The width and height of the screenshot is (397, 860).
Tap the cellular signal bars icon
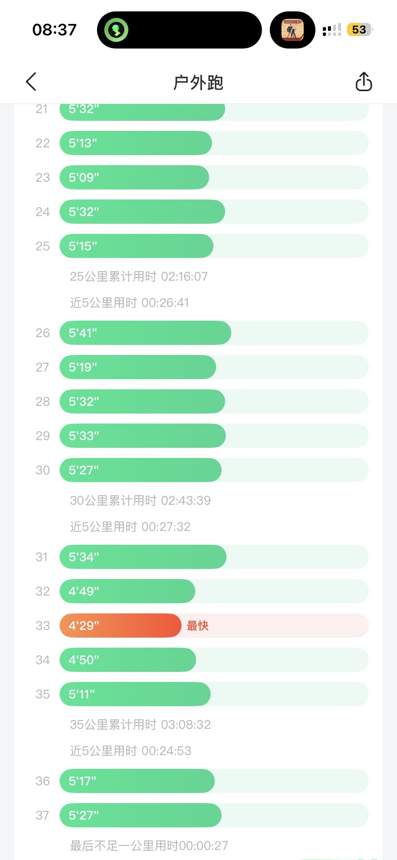(332, 30)
